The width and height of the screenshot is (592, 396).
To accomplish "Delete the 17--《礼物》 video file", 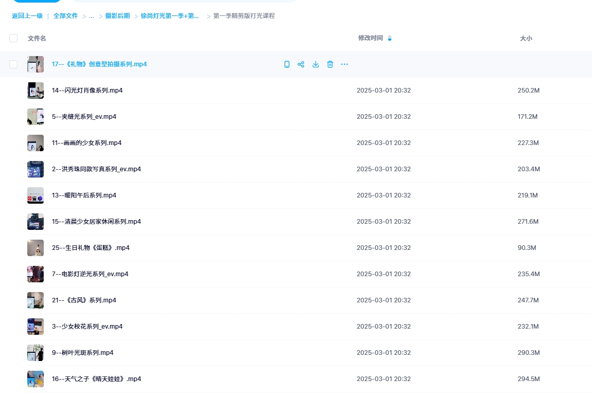I will [x=330, y=64].
